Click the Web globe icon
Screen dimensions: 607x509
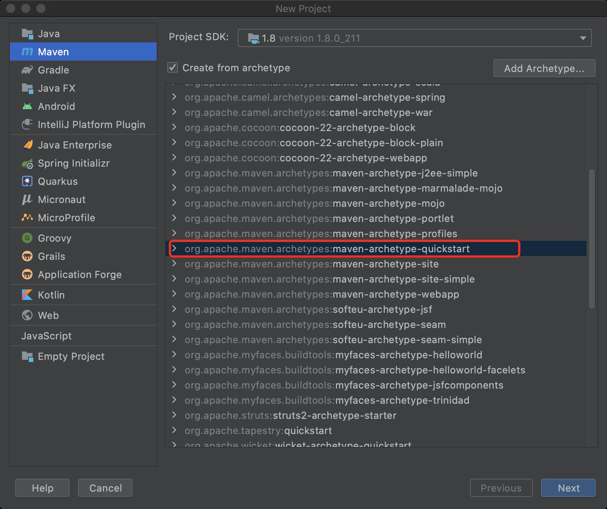27,315
